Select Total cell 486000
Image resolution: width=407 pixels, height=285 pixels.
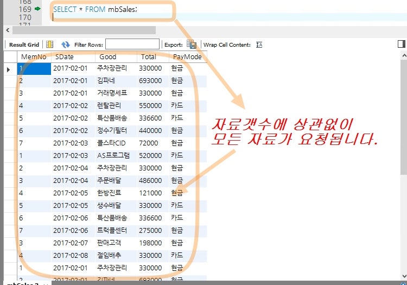pyautogui.click(x=152, y=180)
